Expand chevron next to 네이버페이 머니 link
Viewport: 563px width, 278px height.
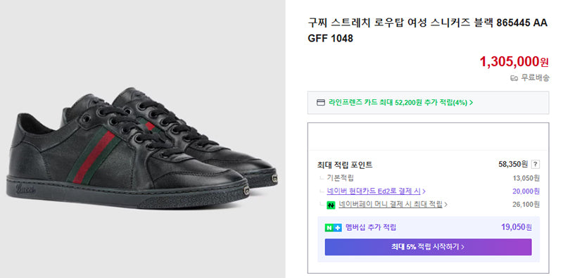[445, 205]
